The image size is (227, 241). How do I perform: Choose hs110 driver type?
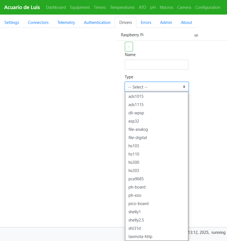coord(156,154)
